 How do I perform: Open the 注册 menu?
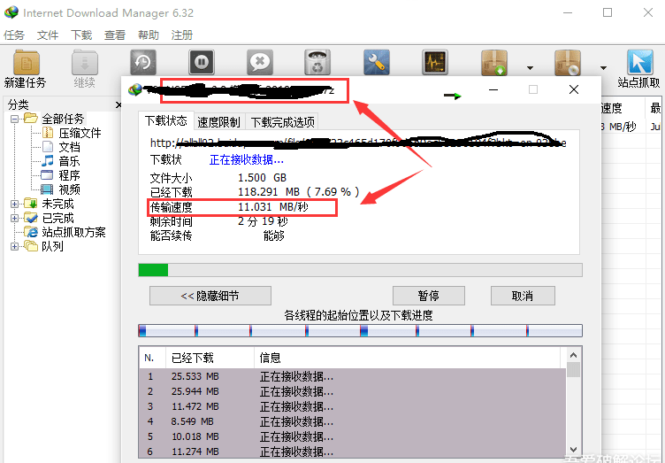tap(182, 35)
